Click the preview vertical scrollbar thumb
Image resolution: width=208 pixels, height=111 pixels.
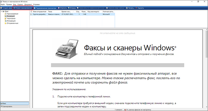click(206, 44)
